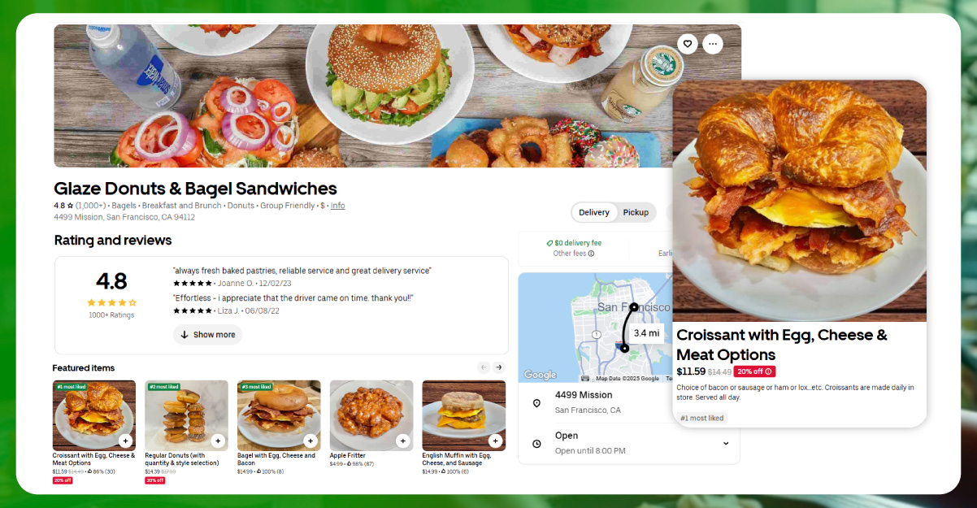
Task: Open the Apple Fritter item thumbnail
Action: 371,415
